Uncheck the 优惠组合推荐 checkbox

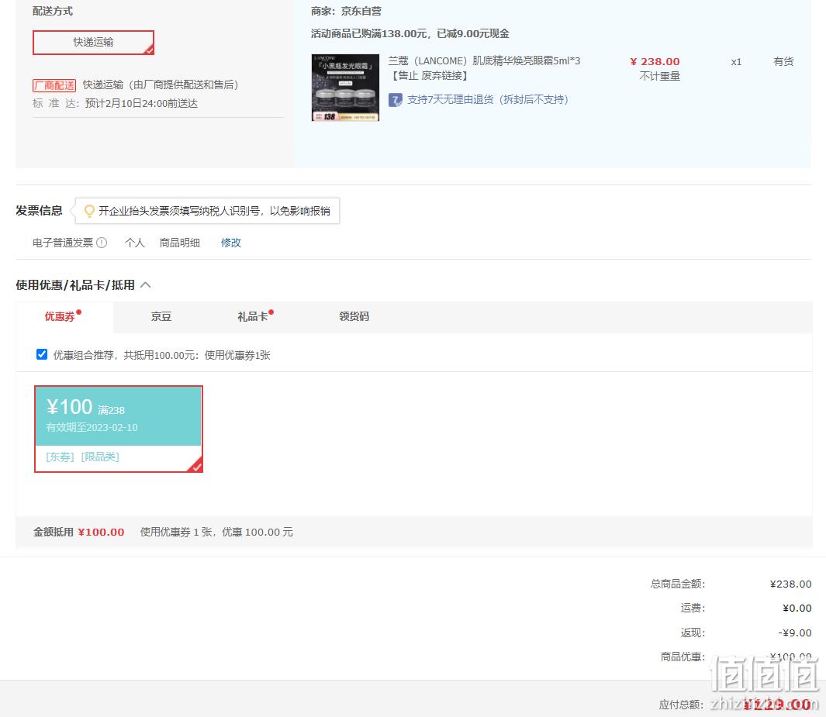click(42, 354)
